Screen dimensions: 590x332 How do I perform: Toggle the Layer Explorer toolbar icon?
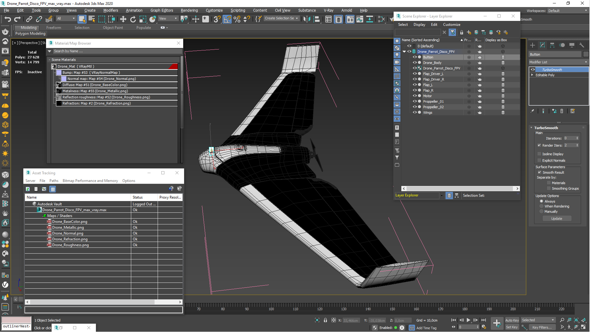point(338,19)
